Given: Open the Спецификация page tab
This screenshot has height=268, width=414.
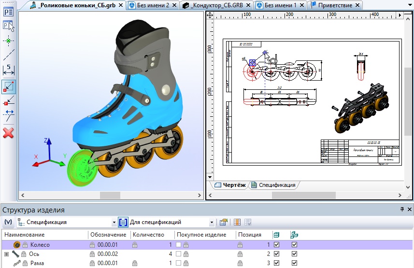Looking at the screenshot, I should coord(273,185).
